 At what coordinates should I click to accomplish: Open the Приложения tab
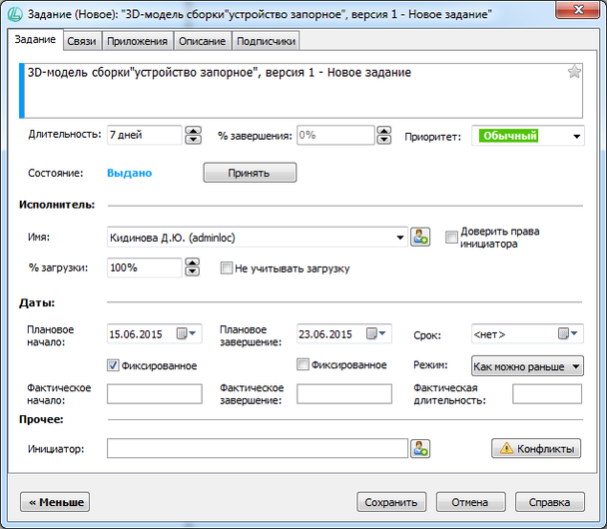137,41
